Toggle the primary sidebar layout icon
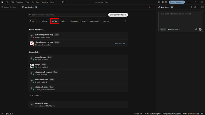The height and width of the screenshot is (115, 205). tap(63, 2)
